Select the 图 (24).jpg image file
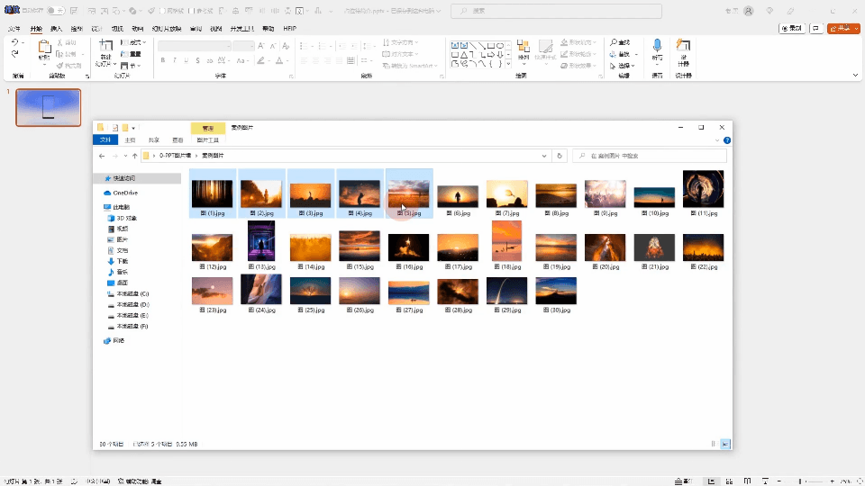865x486 pixels. point(261,293)
